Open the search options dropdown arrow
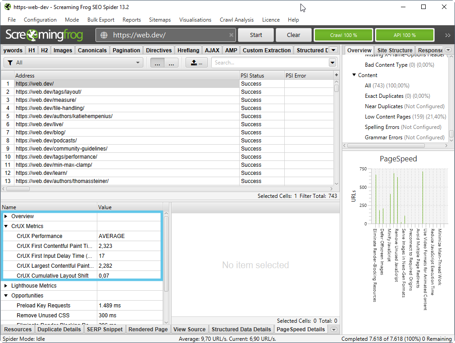 (332, 63)
